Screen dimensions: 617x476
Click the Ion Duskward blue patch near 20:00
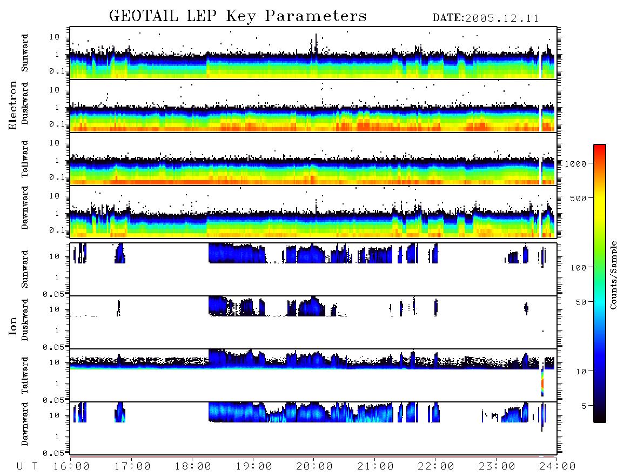tap(311, 307)
